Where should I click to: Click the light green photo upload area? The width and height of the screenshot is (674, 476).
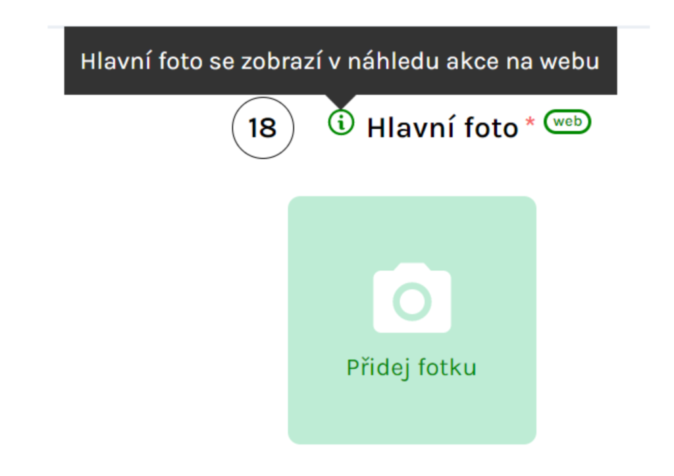coord(412,320)
